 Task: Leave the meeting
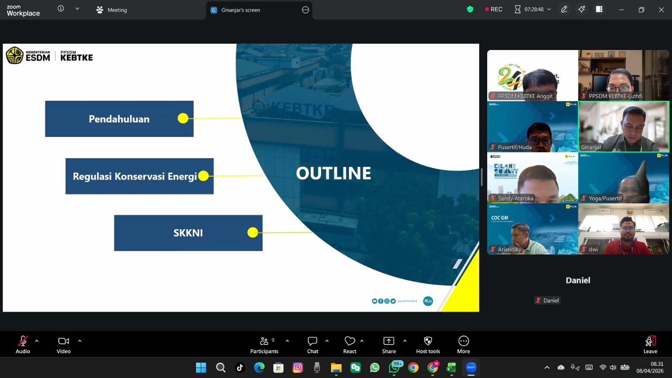(x=650, y=345)
